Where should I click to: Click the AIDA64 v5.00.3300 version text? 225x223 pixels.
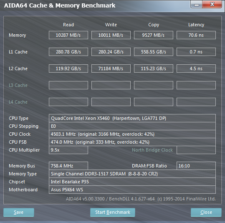(x=85, y=199)
